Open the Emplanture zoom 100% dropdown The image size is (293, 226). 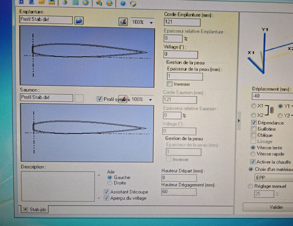151,22
